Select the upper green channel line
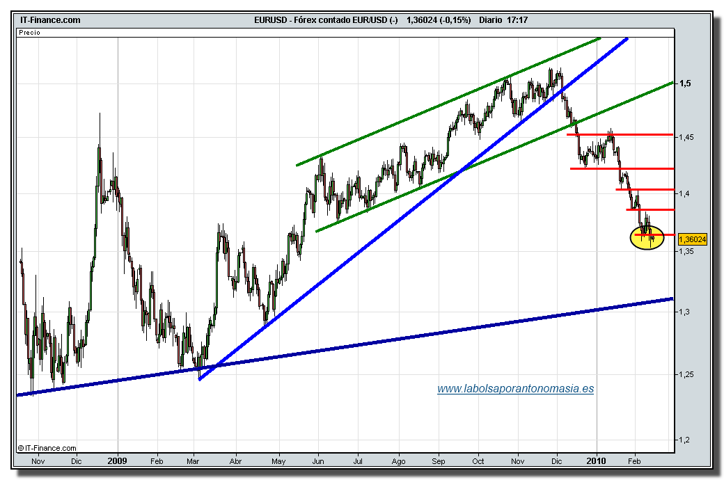This screenshot has width=724, height=480. pos(448,102)
